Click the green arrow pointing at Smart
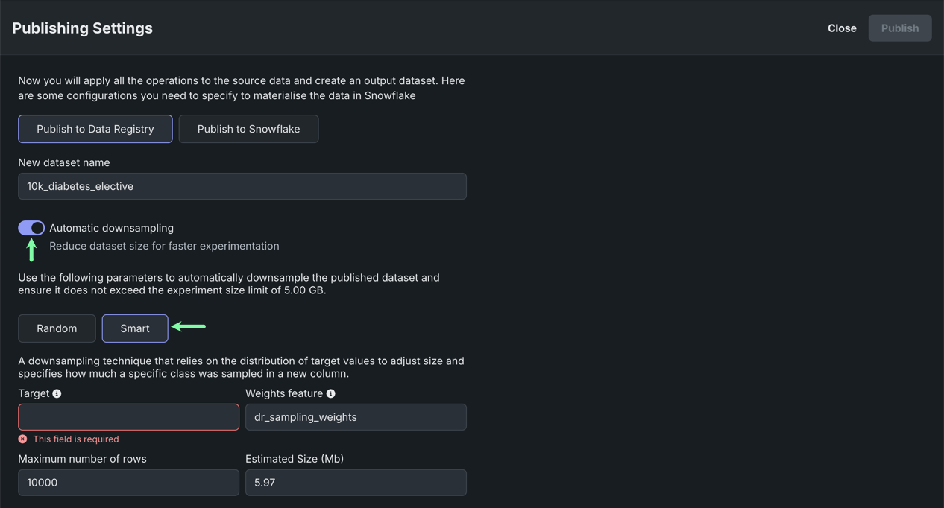Viewport: 944px width, 508px height. pos(189,326)
